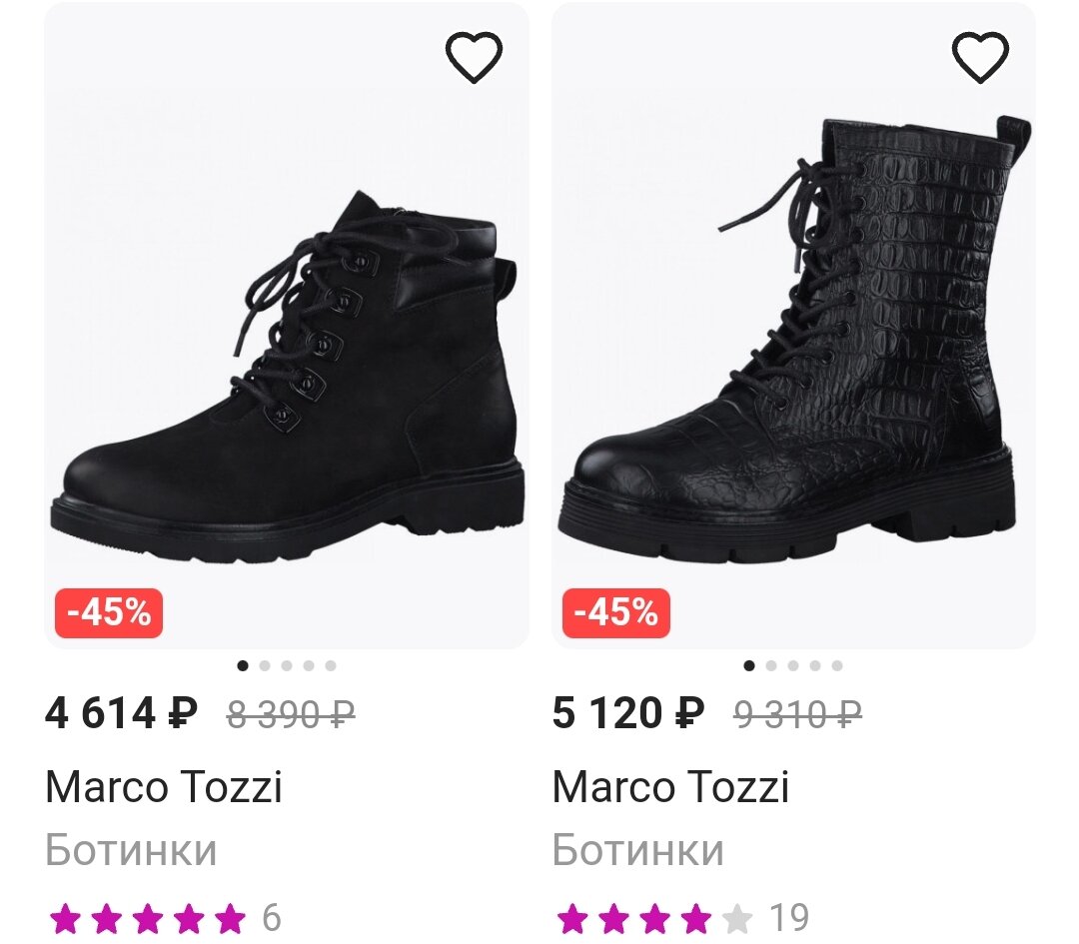Open Marco Tozzi brand under left boot
This screenshot has width=1079, height=944.
click(x=164, y=787)
